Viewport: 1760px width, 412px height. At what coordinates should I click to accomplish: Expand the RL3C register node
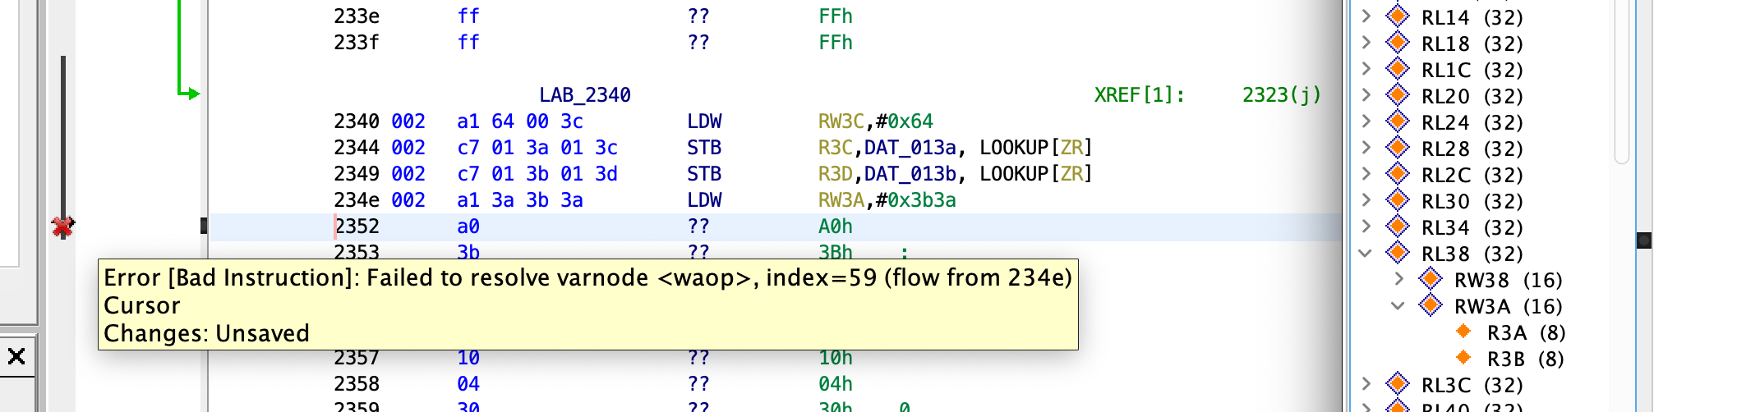pyautogui.click(x=1366, y=384)
